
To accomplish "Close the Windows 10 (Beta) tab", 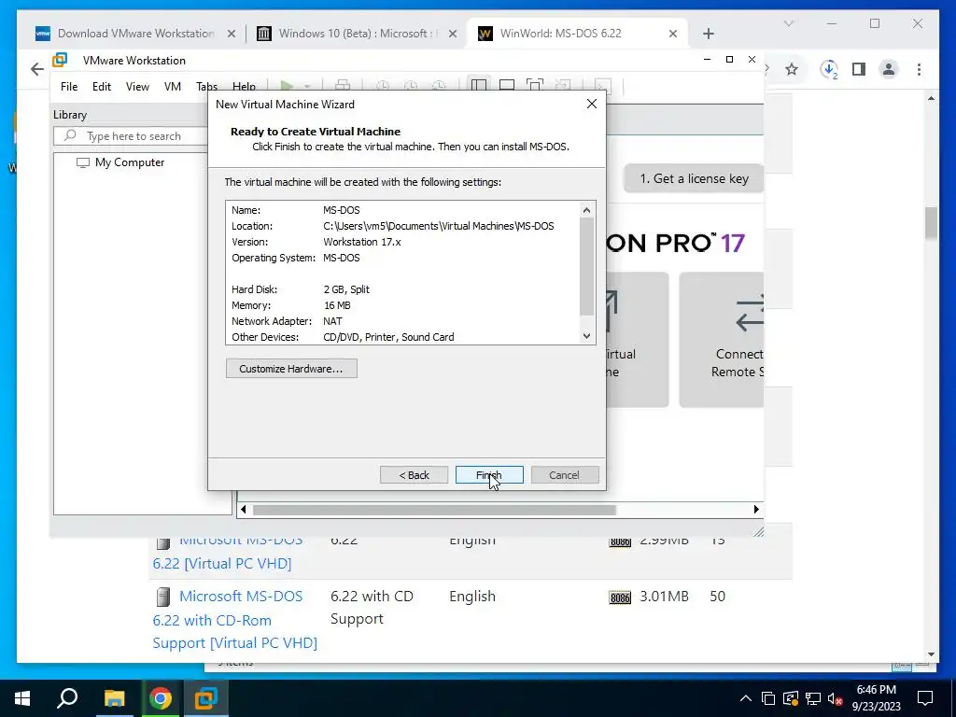I will pyautogui.click(x=453, y=35).
